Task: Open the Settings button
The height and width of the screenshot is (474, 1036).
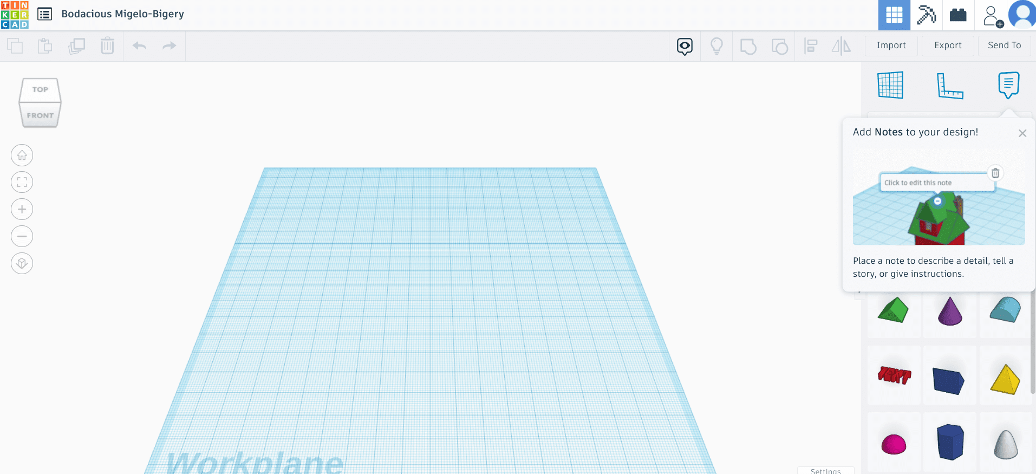Action: 825,470
